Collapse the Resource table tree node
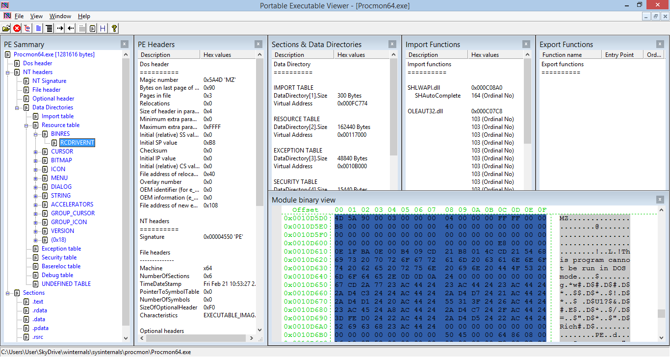This screenshot has height=357, width=670. (x=26, y=125)
